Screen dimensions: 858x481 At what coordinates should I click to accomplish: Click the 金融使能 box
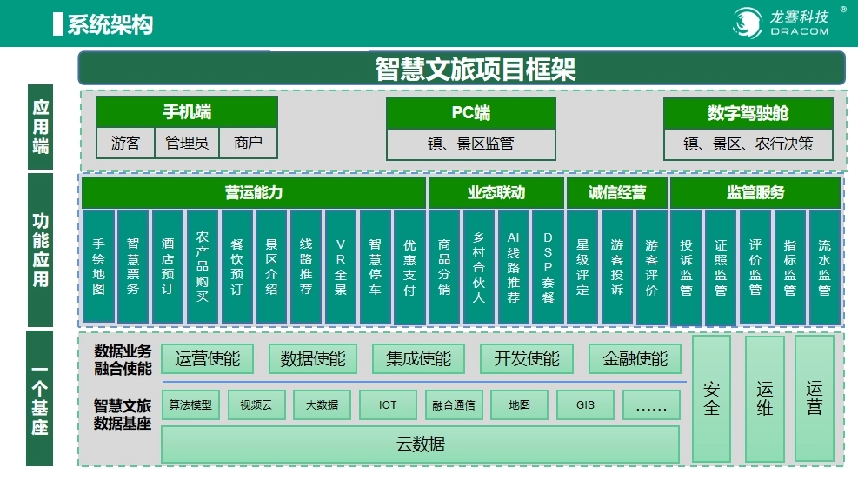tap(635, 359)
